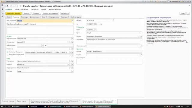Expand Учреждение dropdown arrow
The width and height of the screenshot is (192, 108).
[x=70, y=61]
